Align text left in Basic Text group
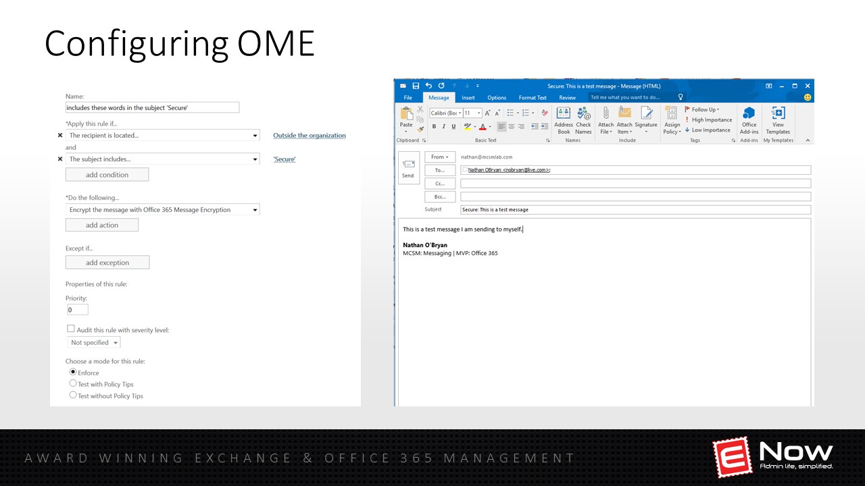 pos(501,126)
